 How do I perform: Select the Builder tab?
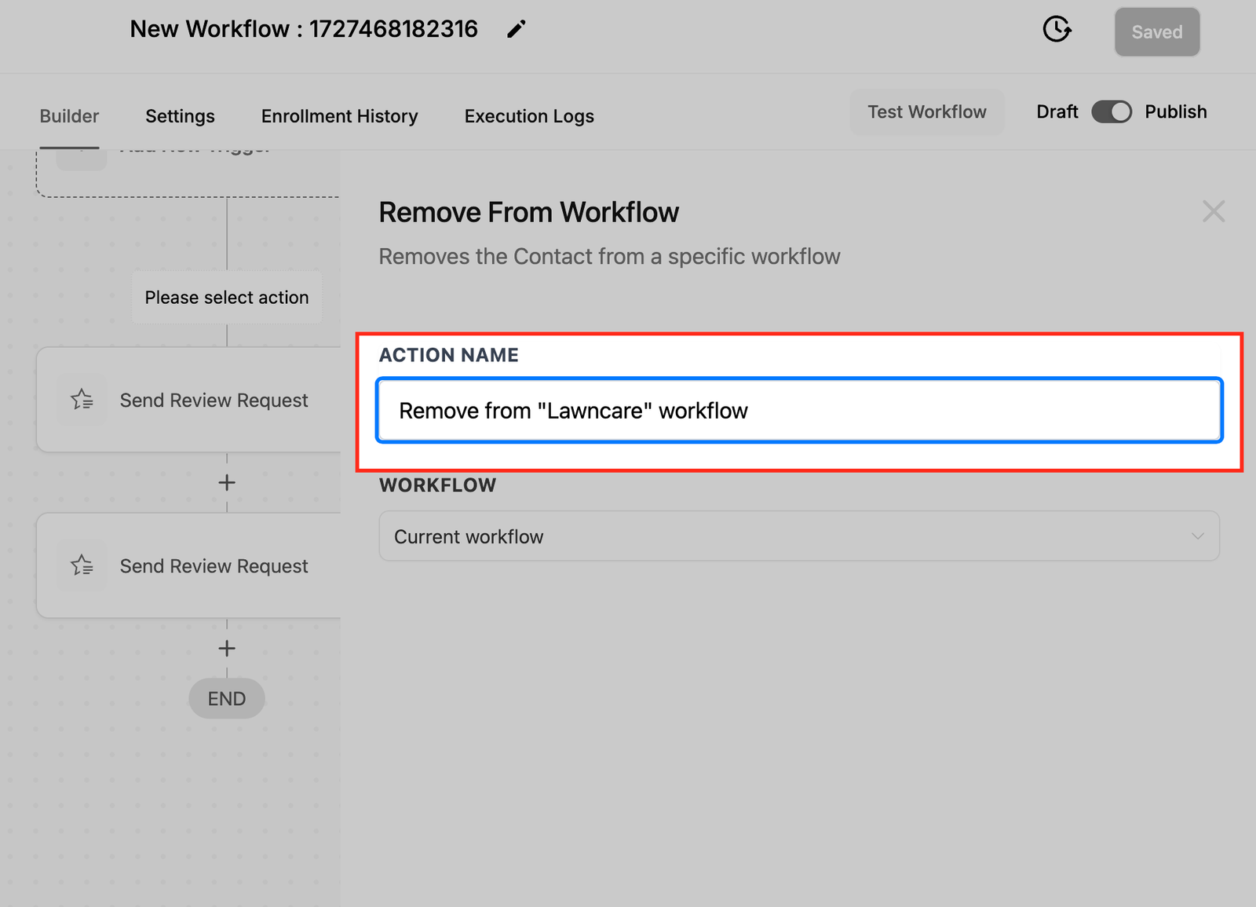pos(69,116)
